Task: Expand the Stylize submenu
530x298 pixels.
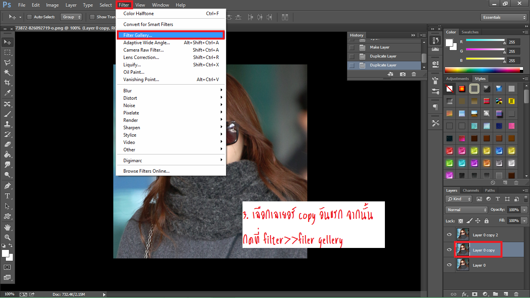Action: coord(171,135)
